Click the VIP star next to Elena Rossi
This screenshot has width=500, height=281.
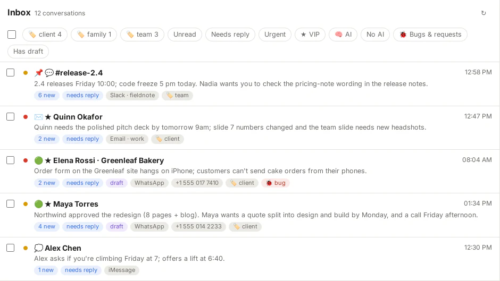click(x=48, y=160)
